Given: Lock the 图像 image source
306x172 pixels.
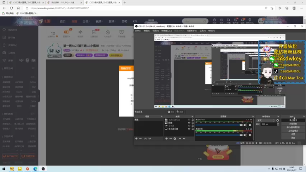Looking at the screenshot, I should tap(193, 123).
